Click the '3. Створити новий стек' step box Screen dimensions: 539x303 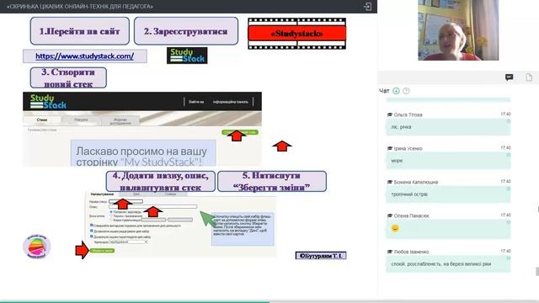pos(68,78)
